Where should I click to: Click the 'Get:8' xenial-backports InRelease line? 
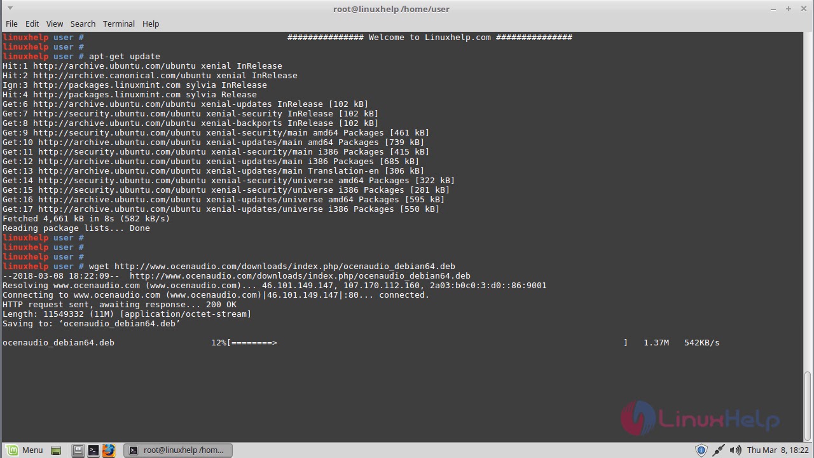click(x=191, y=123)
